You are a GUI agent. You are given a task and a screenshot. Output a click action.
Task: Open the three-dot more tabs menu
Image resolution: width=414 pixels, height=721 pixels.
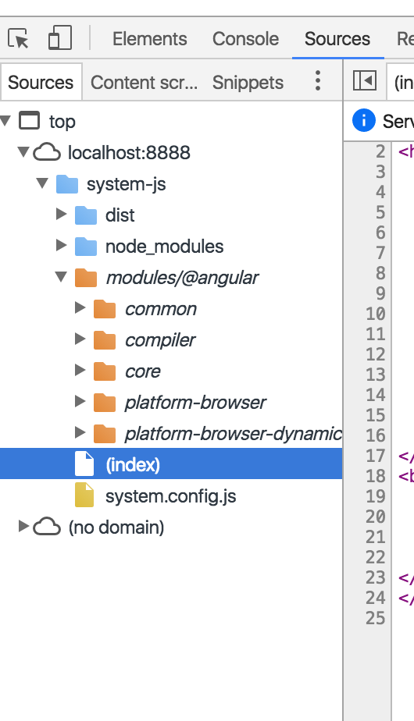tap(318, 81)
